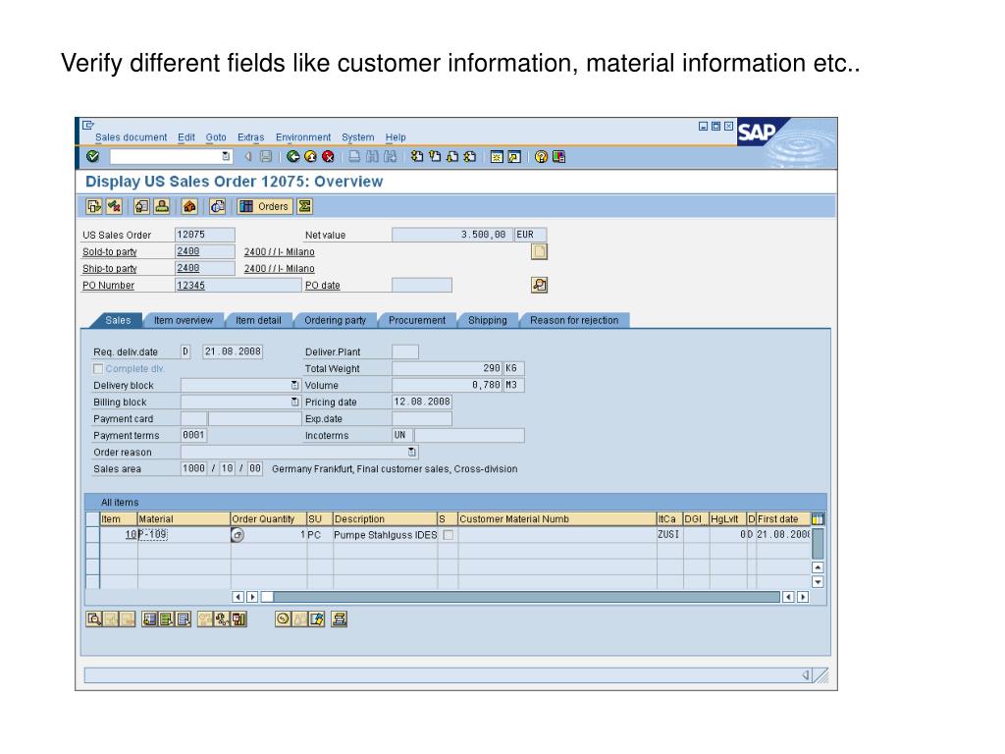Click the Print icon in standard toolbar
1005x754 pixels.
pos(354,156)
